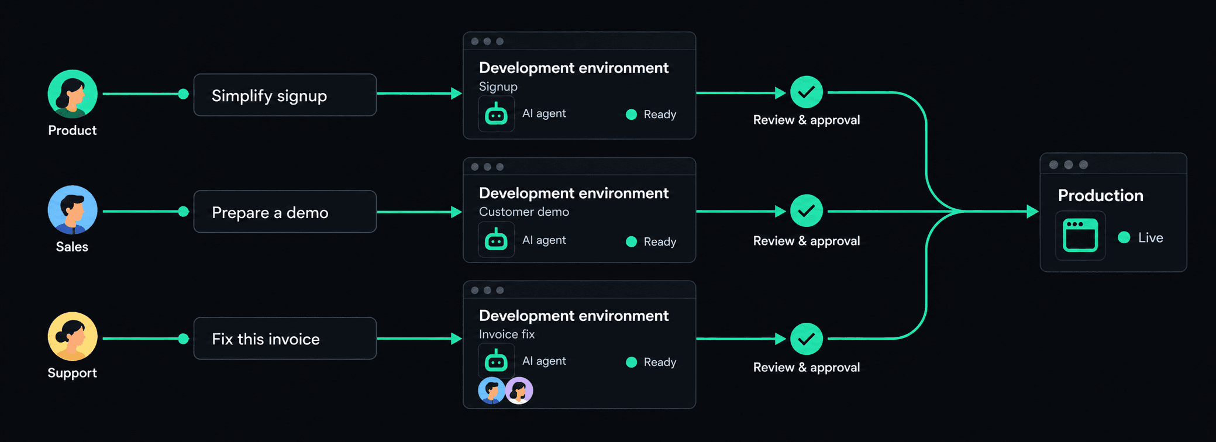
Task: Click the green Live status dot in Production
Action: (1124, 237)
